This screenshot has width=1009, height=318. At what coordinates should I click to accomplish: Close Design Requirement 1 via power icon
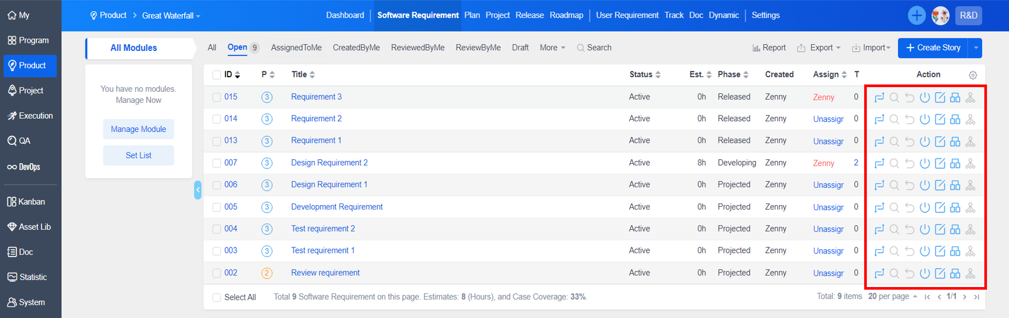click(x=925, y=185)
